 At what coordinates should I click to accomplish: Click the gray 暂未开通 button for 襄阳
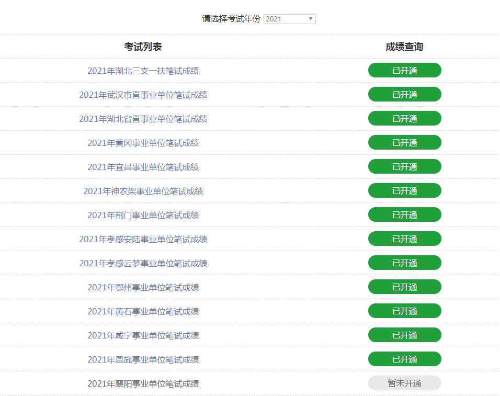[x=404, y=383]
